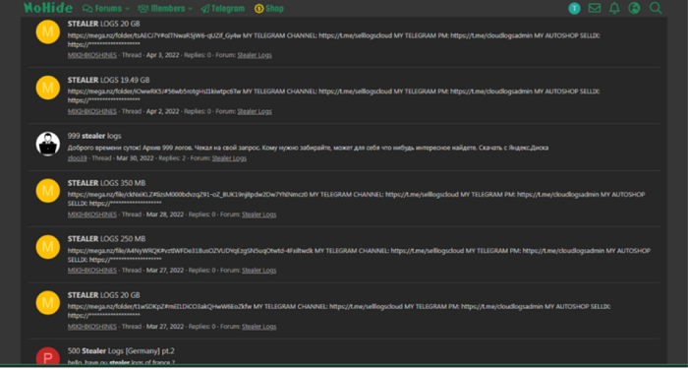Click the MIKIHIKOSHINES username on the Apr 3 thread

click(x=92, y=55)
